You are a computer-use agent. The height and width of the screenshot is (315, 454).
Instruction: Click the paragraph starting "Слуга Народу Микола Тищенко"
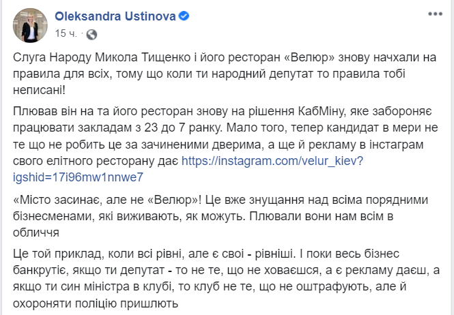(225, 75)
